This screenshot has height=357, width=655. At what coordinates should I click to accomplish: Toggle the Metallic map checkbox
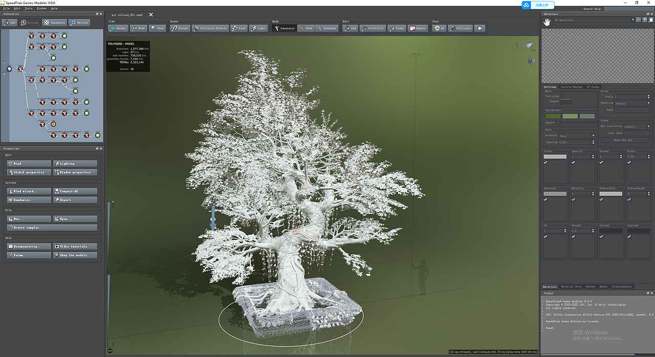[574, 199]
